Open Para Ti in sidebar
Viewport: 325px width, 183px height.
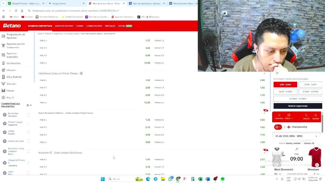point(10,98)
